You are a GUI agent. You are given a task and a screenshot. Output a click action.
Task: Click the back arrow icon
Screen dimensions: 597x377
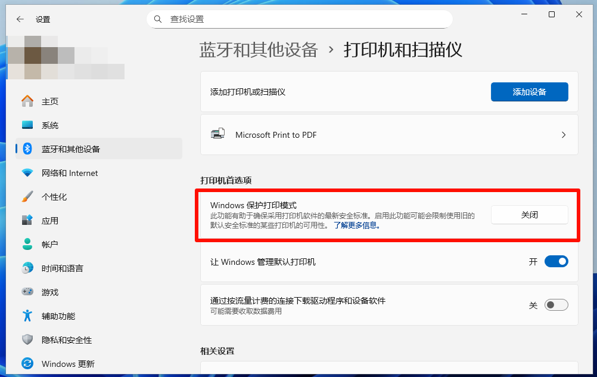[20, 19]
